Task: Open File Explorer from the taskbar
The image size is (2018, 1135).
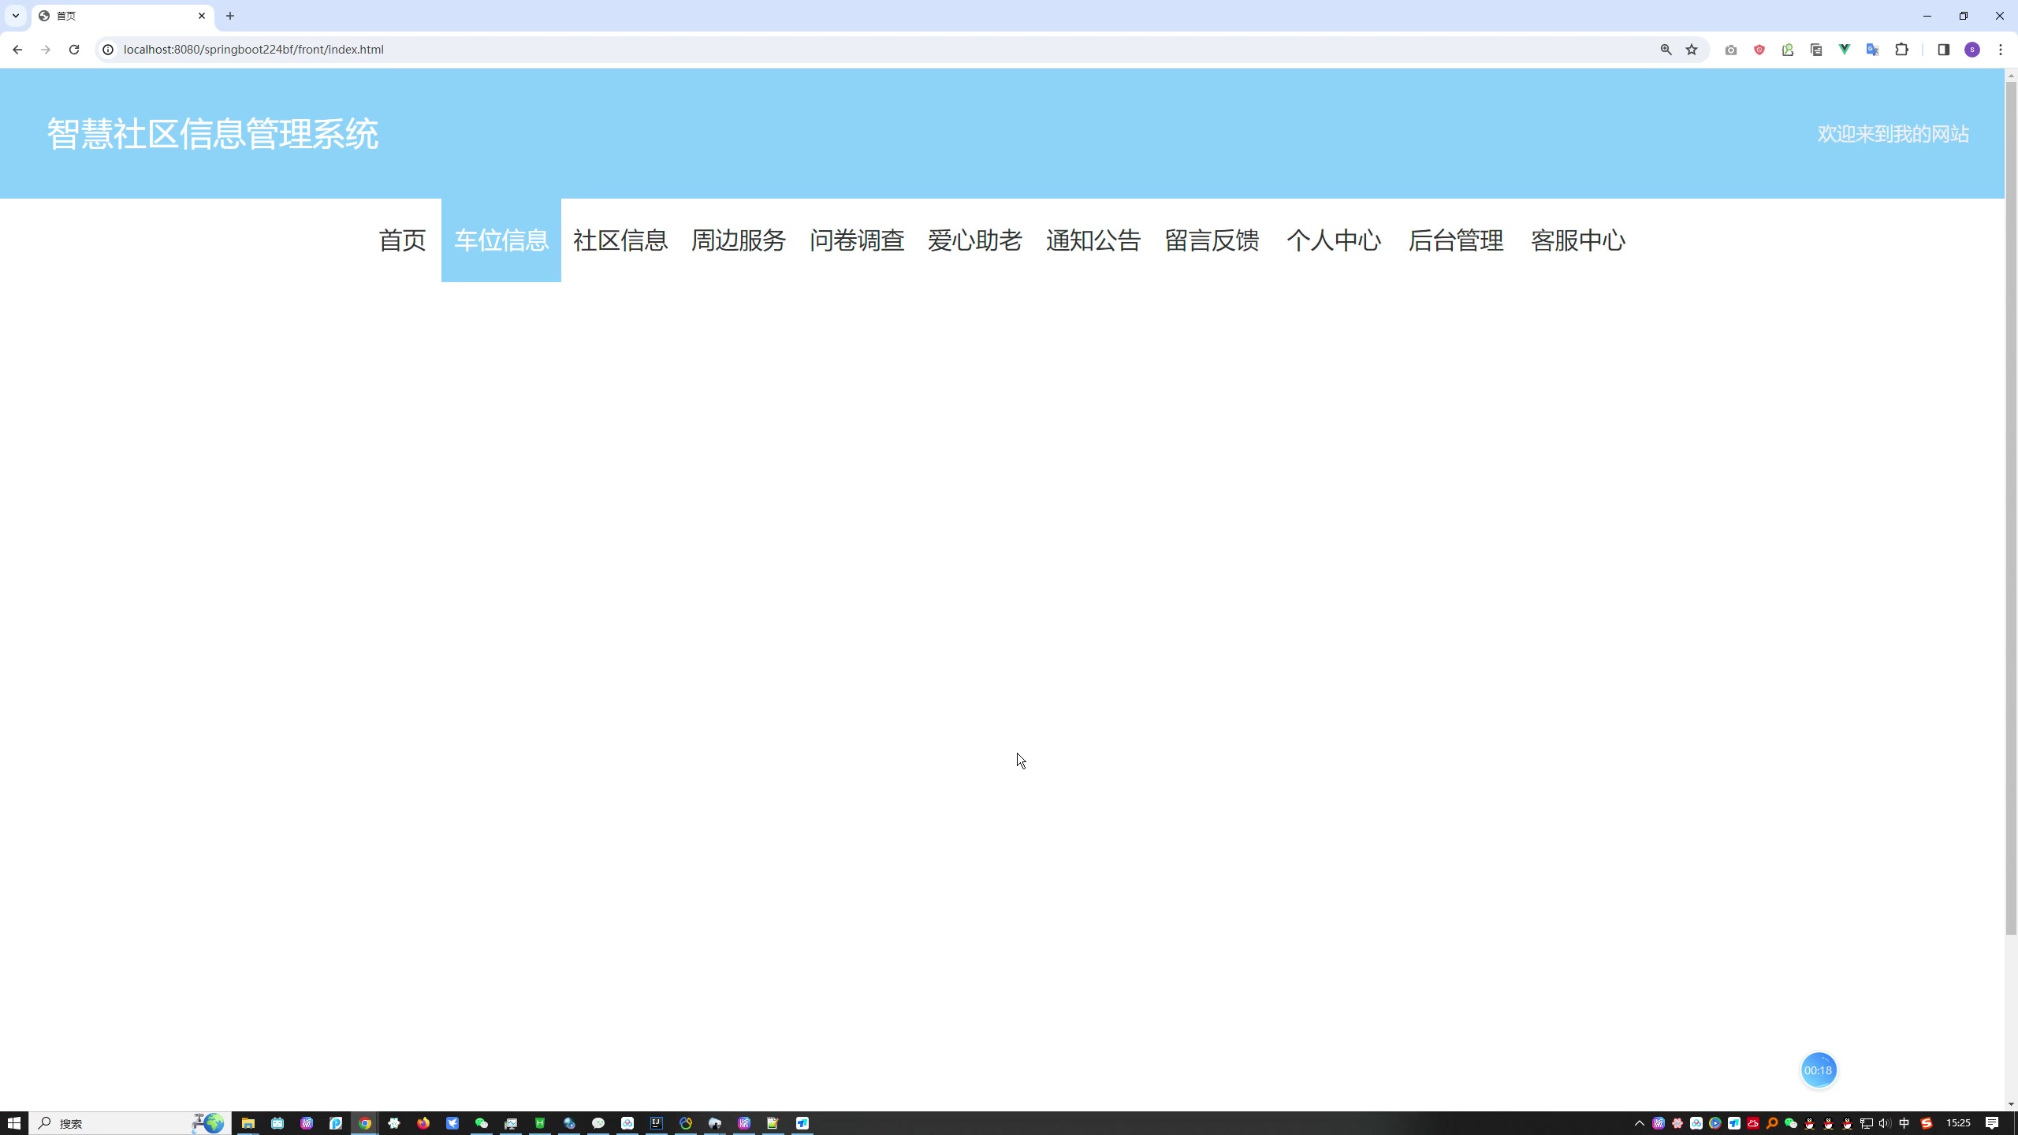Action: [248, 1123]
